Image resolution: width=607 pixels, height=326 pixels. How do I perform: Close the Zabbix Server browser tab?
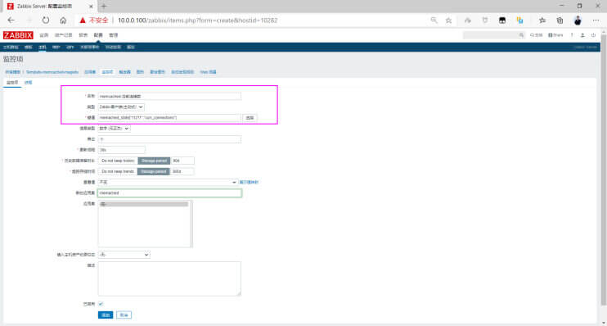pos(91,7)
